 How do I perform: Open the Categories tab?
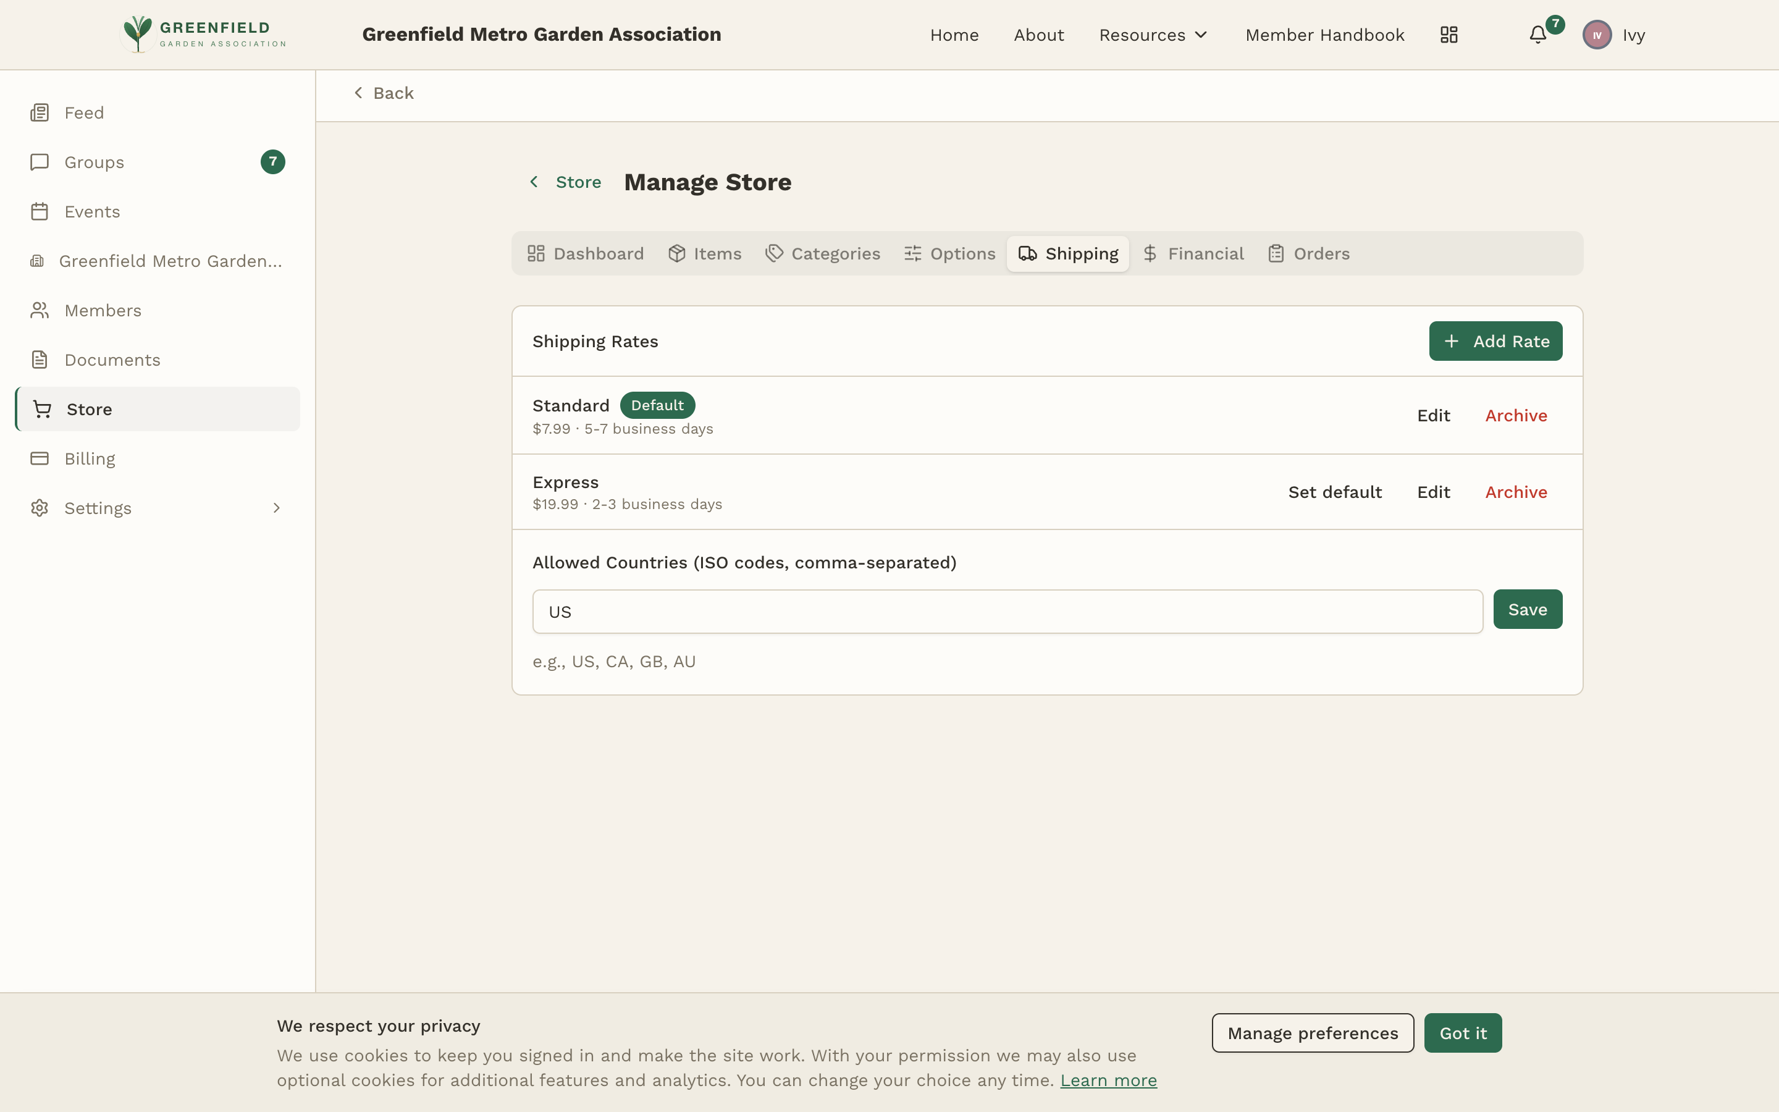823,254
